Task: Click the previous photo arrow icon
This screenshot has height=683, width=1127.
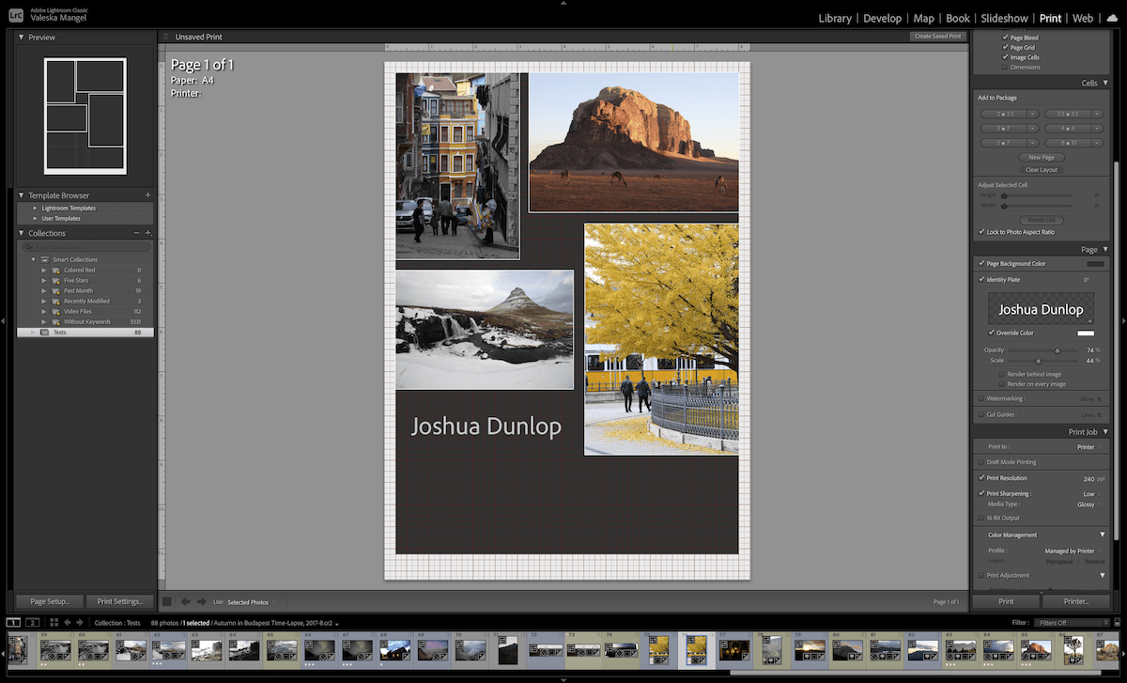Action: (68, 622)
